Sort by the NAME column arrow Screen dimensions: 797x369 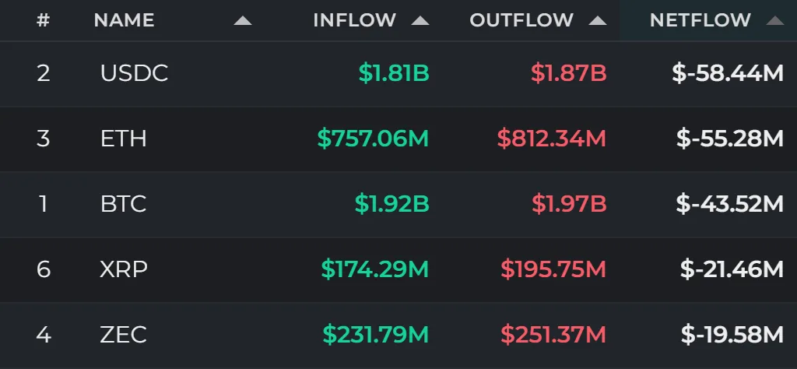click(x=243, y=21)
